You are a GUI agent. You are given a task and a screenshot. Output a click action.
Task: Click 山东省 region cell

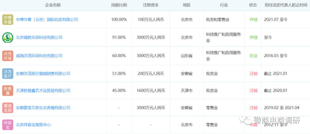click(187, 56)
